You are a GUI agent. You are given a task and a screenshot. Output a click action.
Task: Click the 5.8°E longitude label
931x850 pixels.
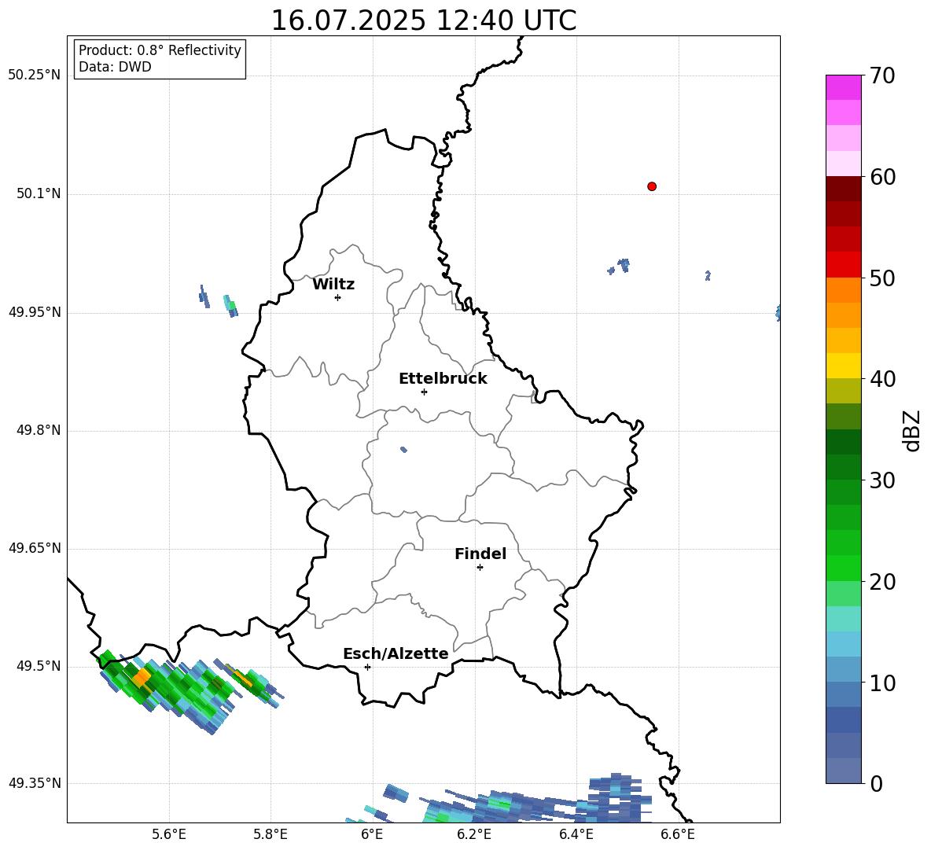tap(270, 834)
